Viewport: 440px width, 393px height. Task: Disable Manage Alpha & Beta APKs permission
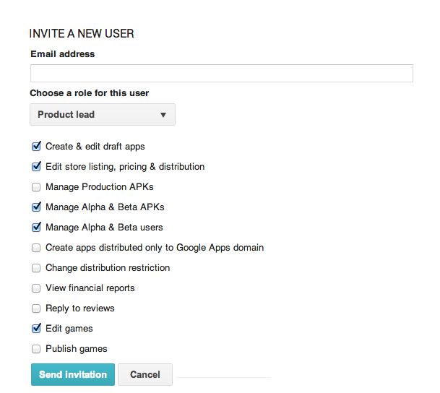[36, 207]
